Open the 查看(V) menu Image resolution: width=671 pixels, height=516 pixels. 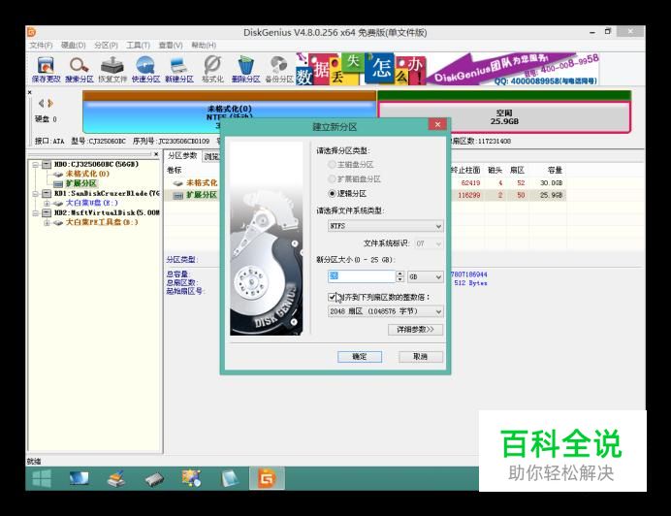click(171, 46)
